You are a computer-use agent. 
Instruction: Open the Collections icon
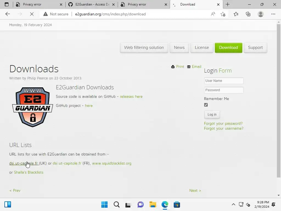[248, 14]
